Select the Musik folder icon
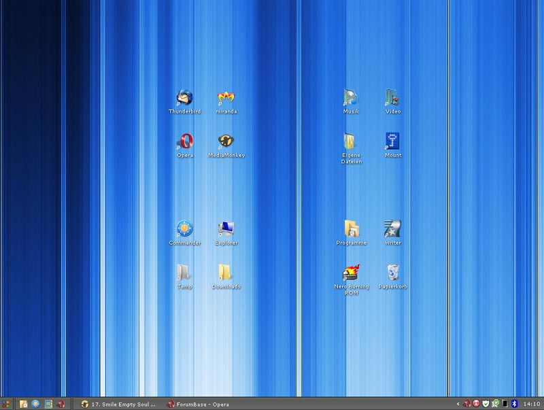 [x=351, y=101]
